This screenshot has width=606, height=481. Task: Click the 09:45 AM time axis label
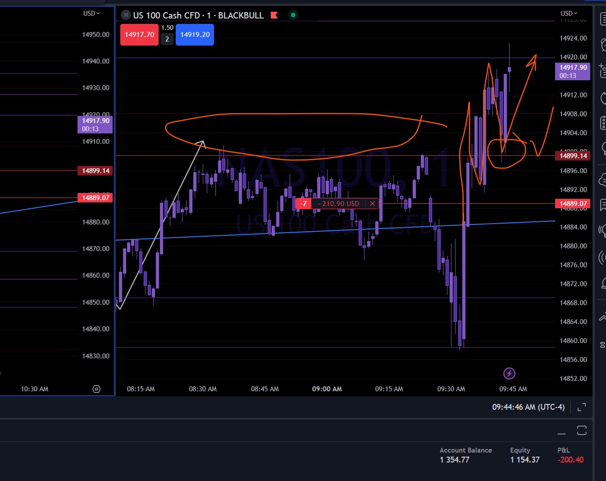coord(513,389)
